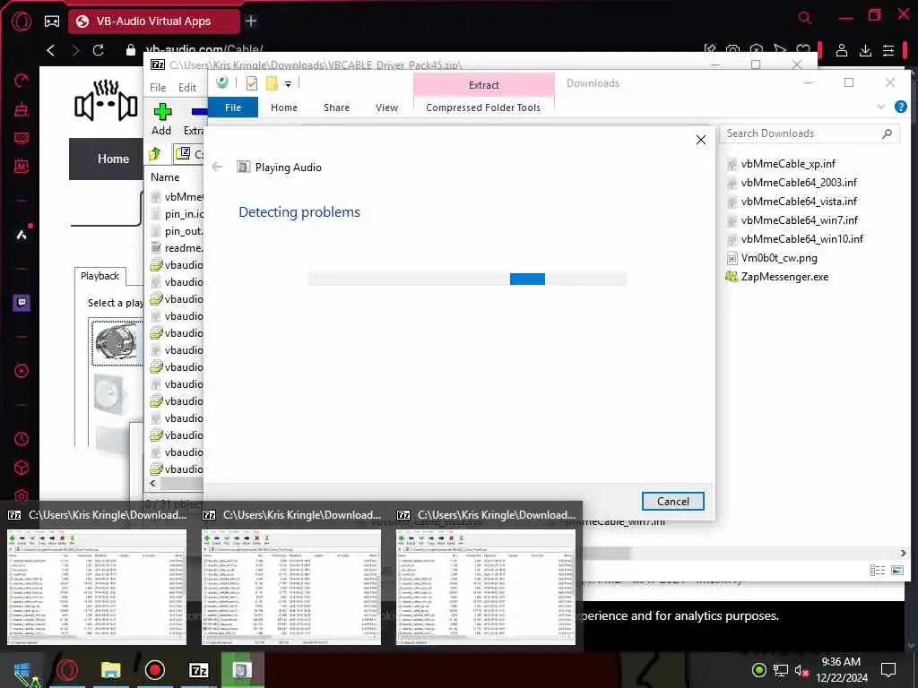Open the Aria AI sidebar icon
The width and height of the screenshot is (918, 688).
pyautogui.click(x=22, y=235)
